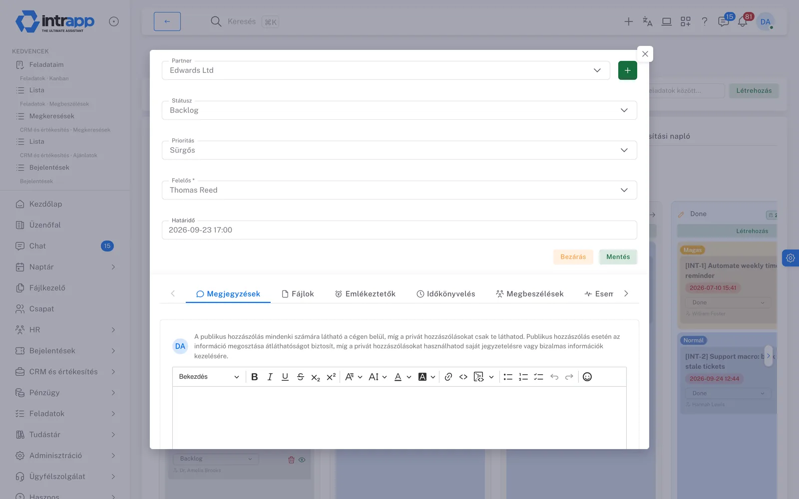Screen dimensions: 799x499
Task: Open the language translate icon
Action: click(648, 21)
